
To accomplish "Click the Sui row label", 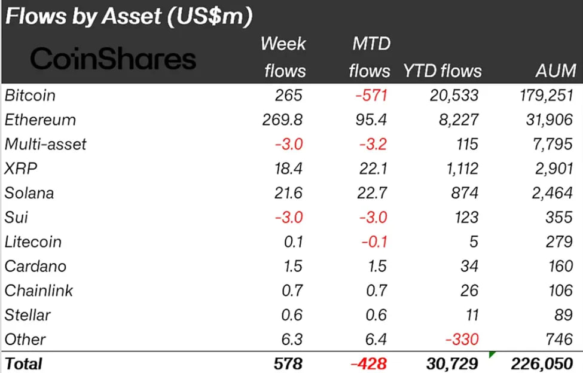I will (16, 218).
